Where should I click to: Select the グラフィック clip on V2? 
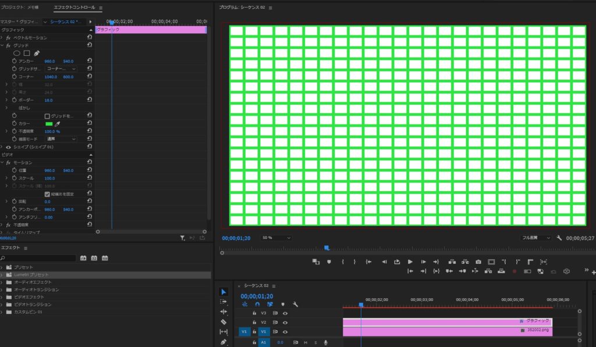448,322
